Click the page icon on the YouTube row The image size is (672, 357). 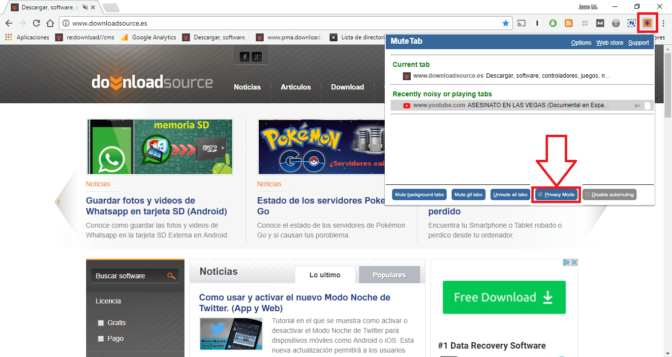point(648,106)
